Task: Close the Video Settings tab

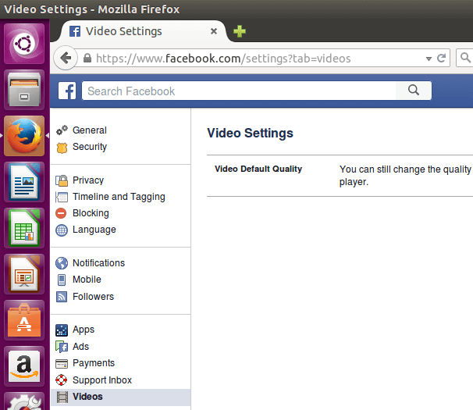Action: pyautogui.click(x=214, y=31)
